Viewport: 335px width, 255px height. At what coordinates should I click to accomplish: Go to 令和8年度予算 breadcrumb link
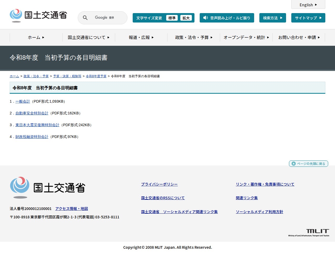(96, 76)
